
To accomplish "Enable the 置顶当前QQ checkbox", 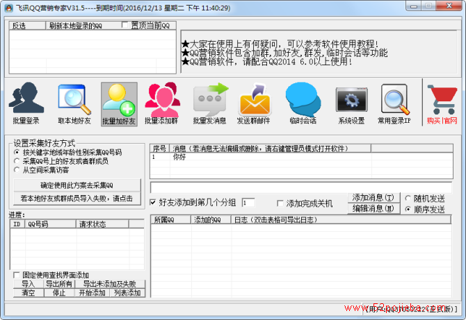I will tap(124, 25).
